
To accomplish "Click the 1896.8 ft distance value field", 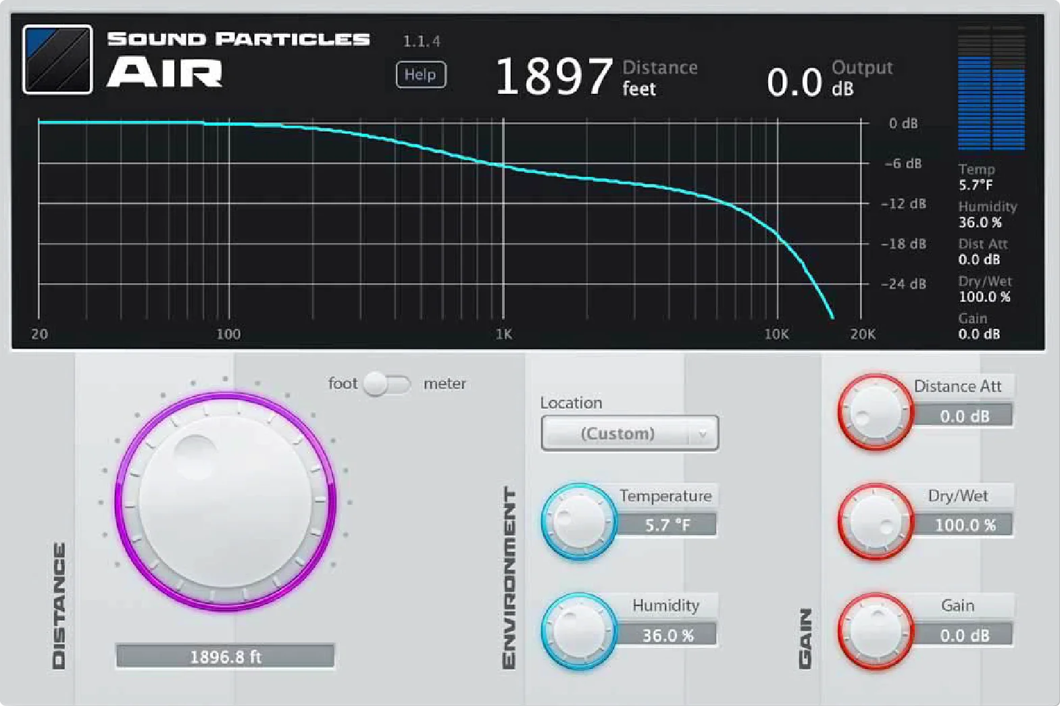I will pyautogui.click(x=226, y=656).
